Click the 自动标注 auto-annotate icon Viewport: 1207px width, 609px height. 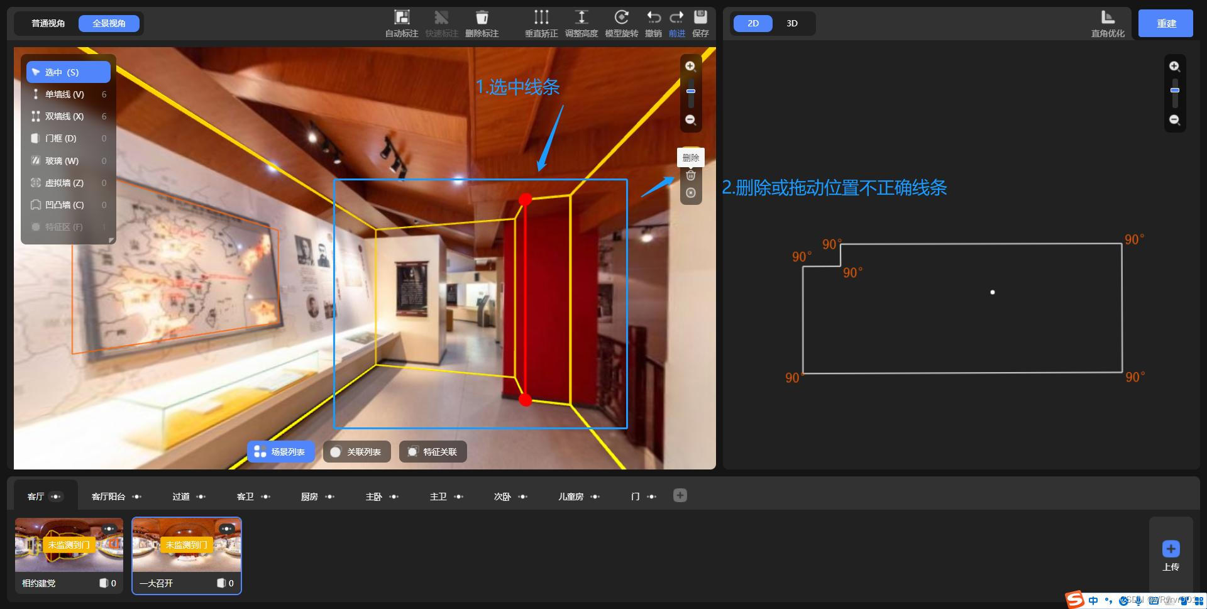click(402, 17)
